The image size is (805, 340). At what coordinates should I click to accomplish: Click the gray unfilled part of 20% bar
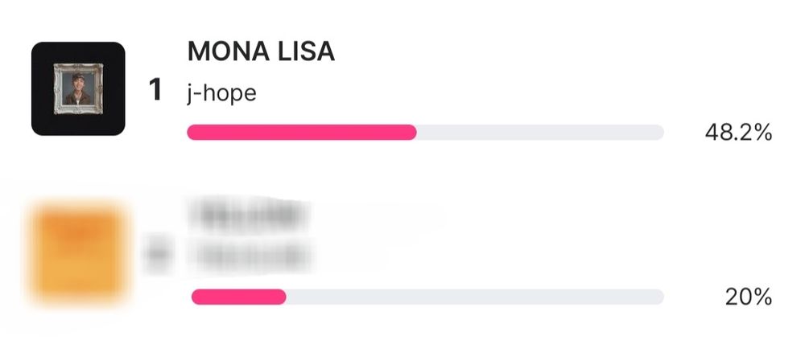tap(475, 297)
